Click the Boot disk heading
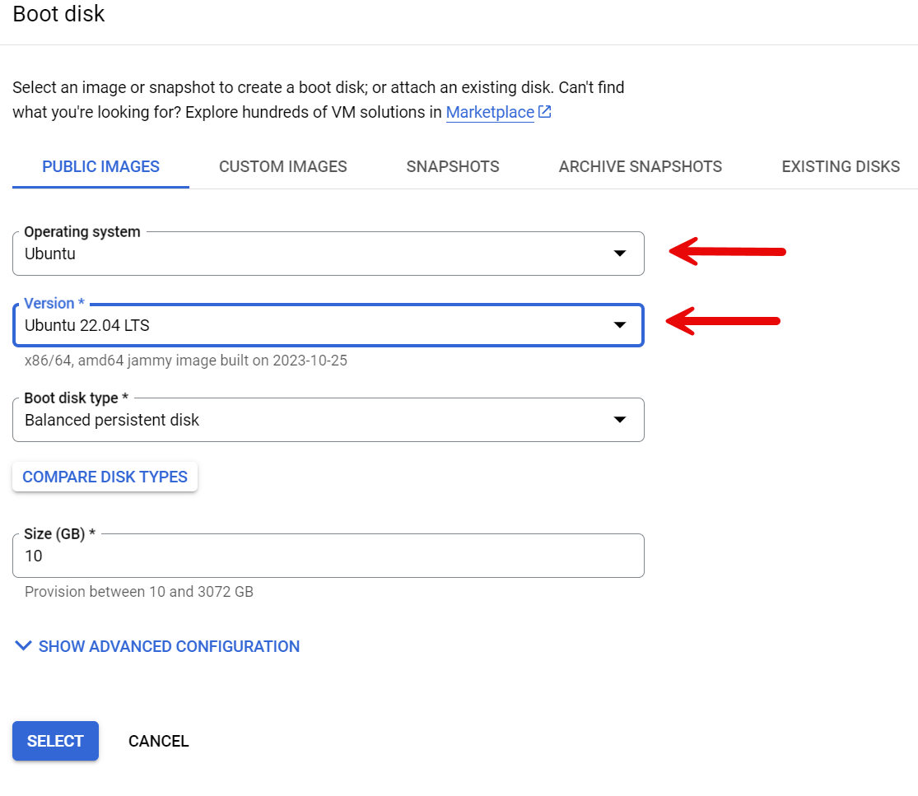The image size is (918, 796). tap(58, 13)
